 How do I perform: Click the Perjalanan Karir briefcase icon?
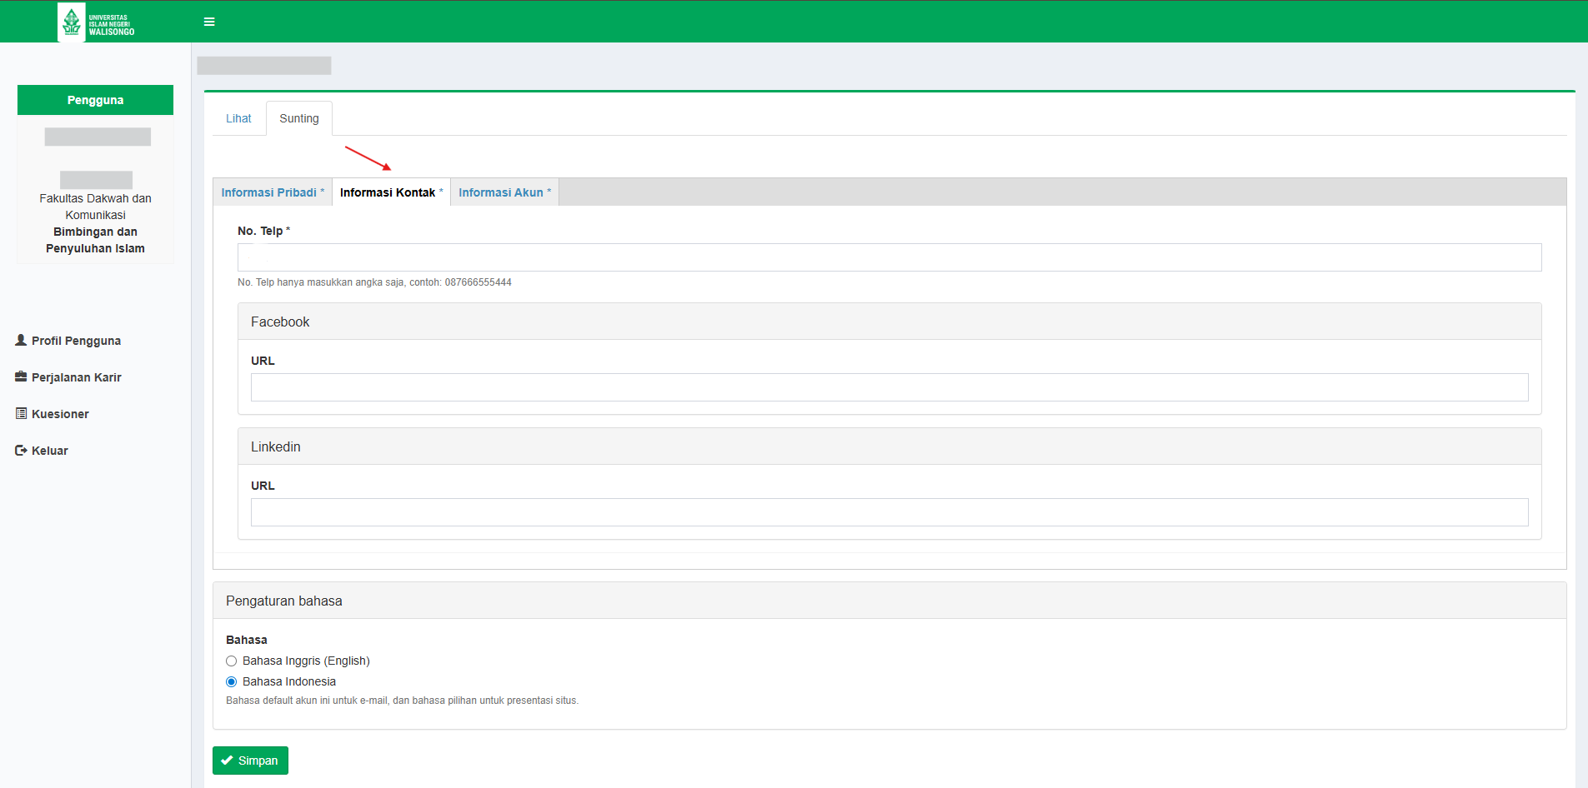[x=21, y=377]
